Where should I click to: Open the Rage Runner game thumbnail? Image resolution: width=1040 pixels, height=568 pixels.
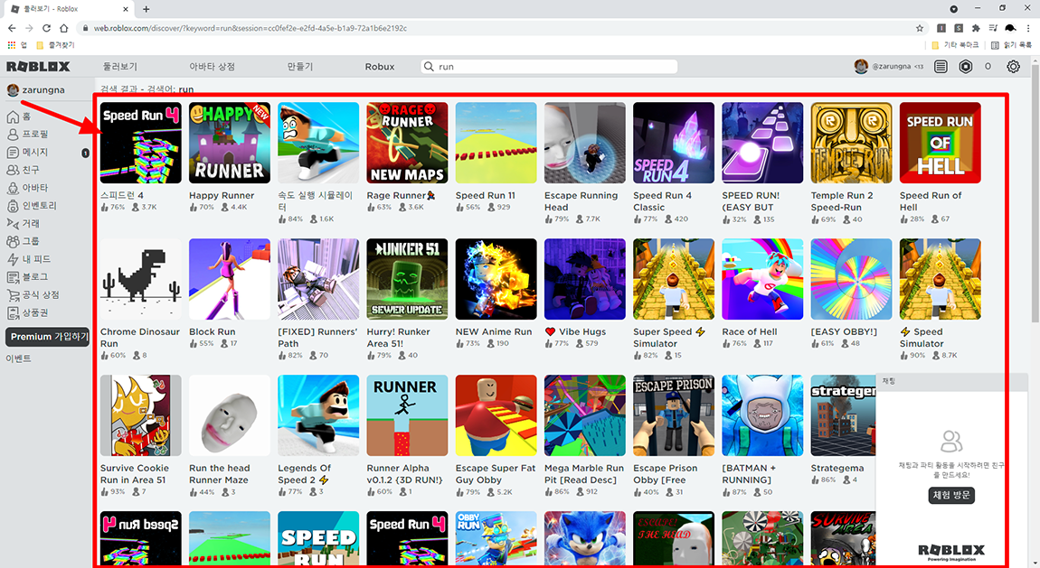coord(407,143)
